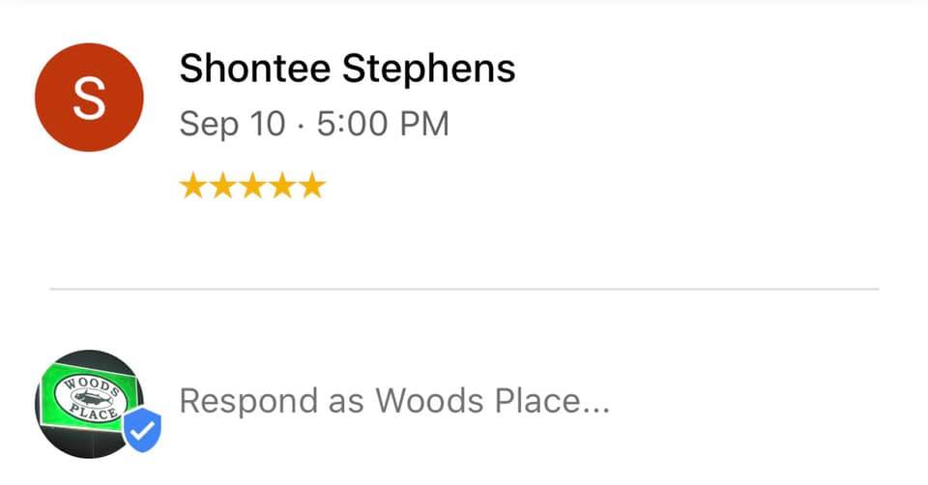Tap the letter S inside the avatar
The width and height of the screenshot is (928, 485).
(89, 98)
